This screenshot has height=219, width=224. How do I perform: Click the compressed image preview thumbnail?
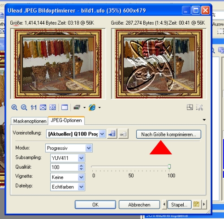[x=159, y=64]
